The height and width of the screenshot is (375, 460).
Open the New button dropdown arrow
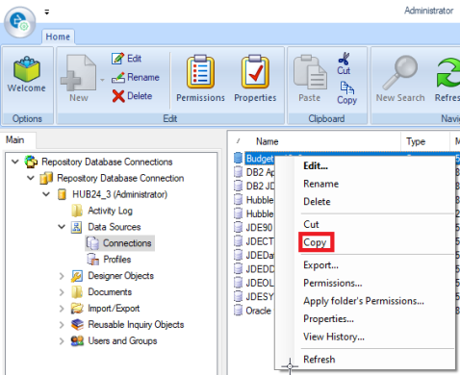click(x=102, y=80)
